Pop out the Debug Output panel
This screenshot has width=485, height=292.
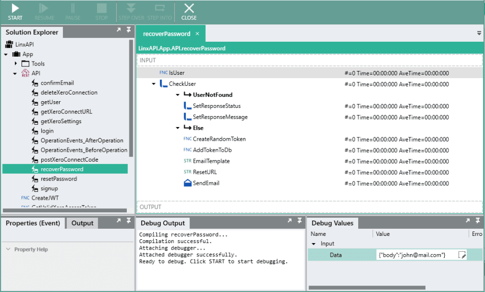tap(289, 221)
